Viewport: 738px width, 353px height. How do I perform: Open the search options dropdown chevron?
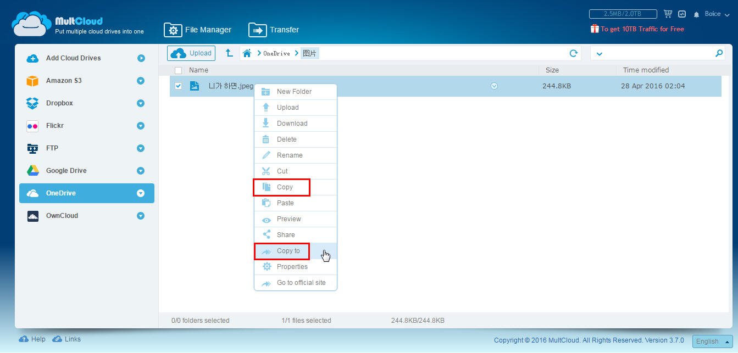click(x=599, y=54)
